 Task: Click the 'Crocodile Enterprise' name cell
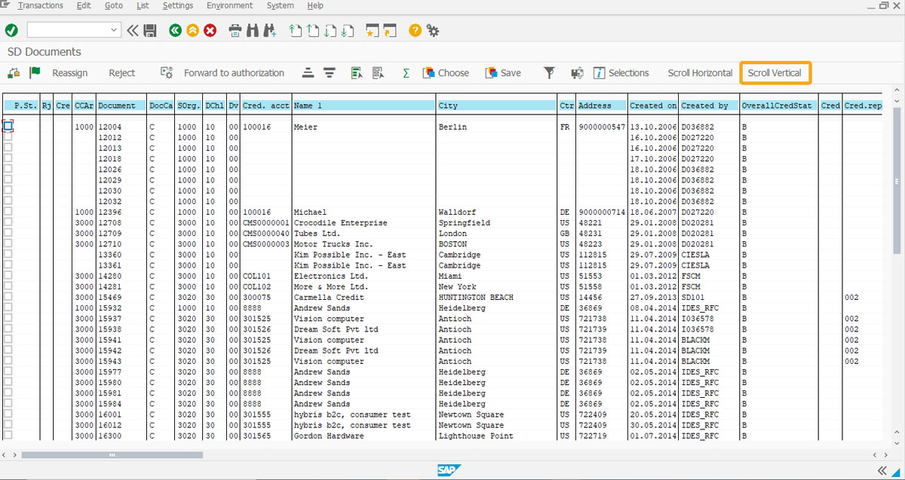pyautogui.click(x=341, y=222)
